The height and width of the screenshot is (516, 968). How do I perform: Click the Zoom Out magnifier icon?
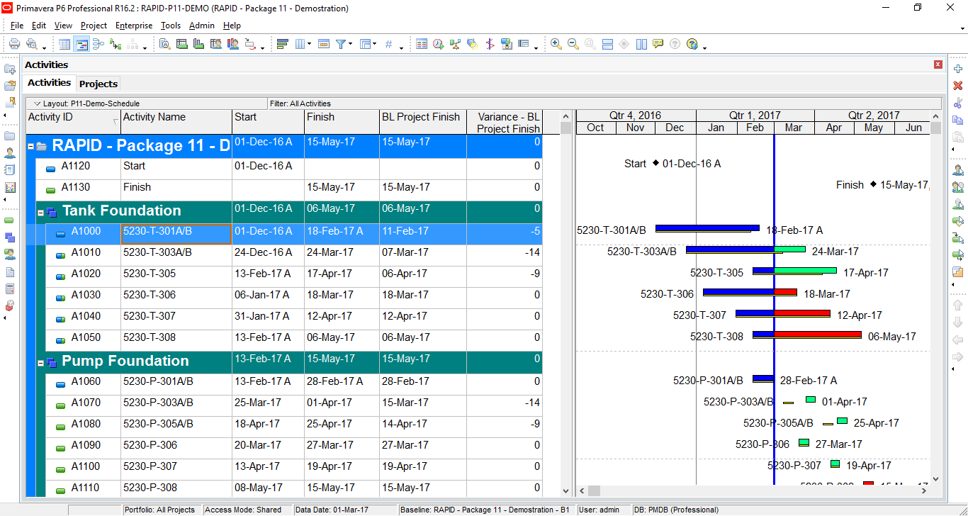pos(573,44)
